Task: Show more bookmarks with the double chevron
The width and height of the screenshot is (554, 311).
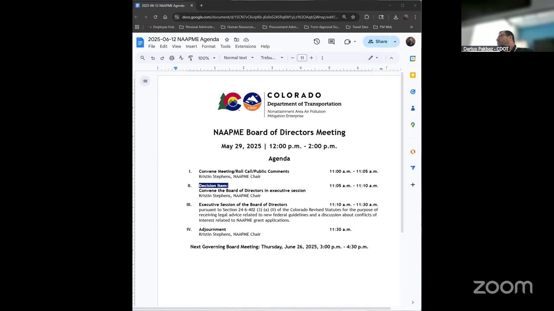Action: 412,27
